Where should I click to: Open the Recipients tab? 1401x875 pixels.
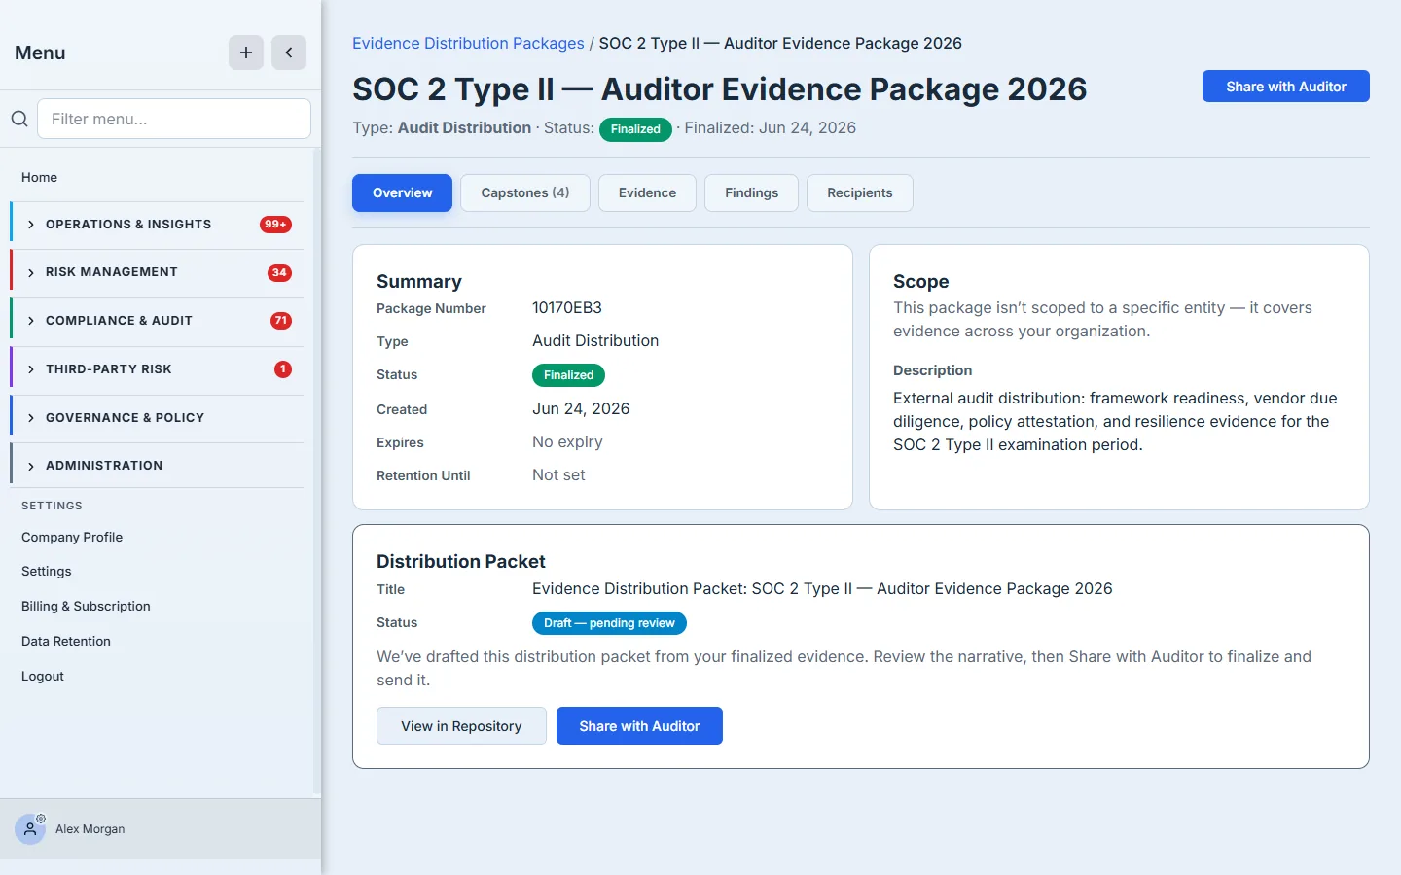pos(860,192)
